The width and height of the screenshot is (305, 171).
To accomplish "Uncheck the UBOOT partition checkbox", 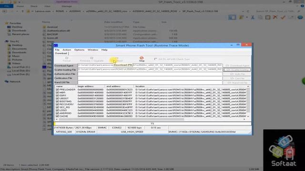I will [x=57, y=98].
